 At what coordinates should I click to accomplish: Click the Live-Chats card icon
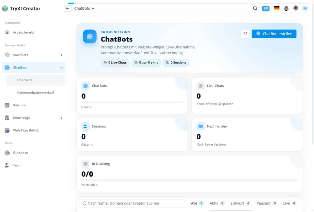[x=201, y=86]
